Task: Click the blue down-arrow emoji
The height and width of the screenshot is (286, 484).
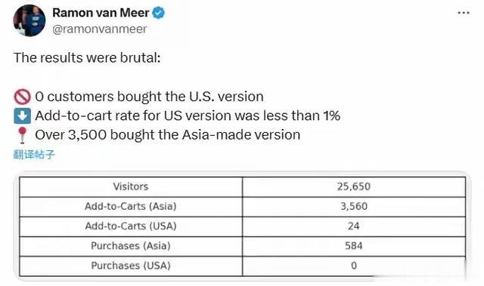Action: click(x=22, y=116)
